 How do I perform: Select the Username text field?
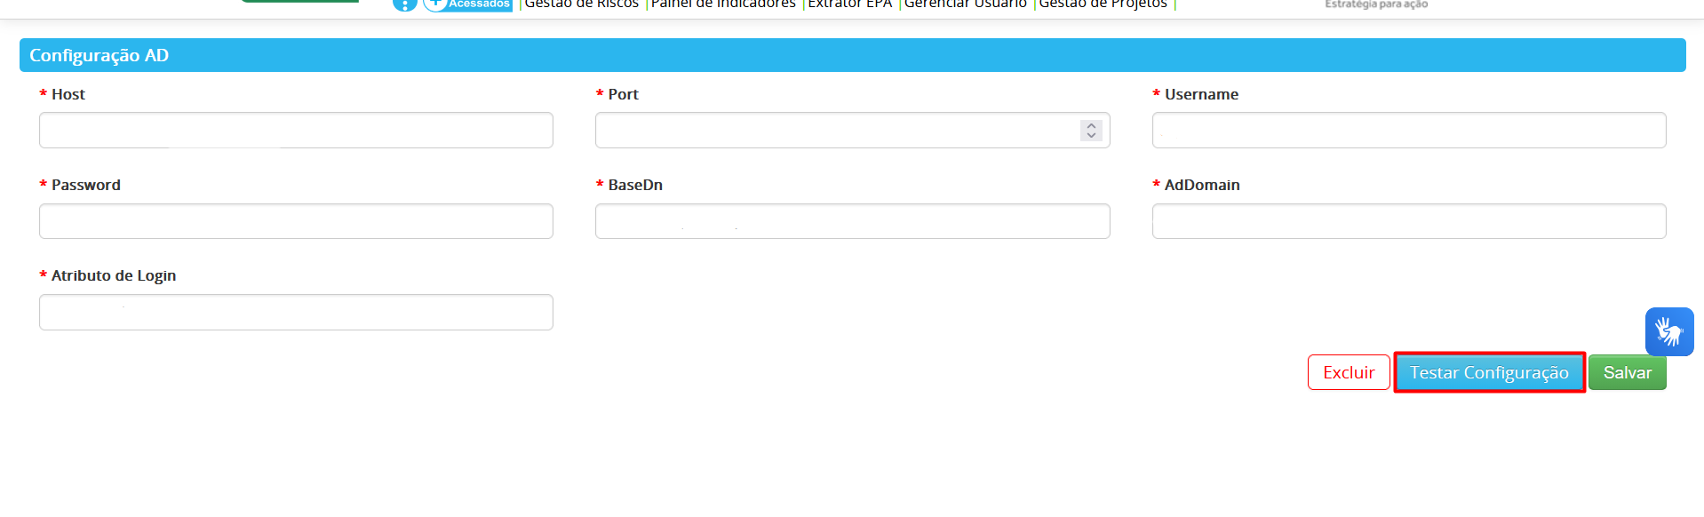pyautogui.click(x=1408, y=131)
